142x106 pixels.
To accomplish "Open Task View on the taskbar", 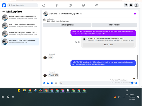I will point(13,97).
